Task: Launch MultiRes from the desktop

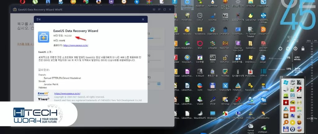Action: point(225,73)
